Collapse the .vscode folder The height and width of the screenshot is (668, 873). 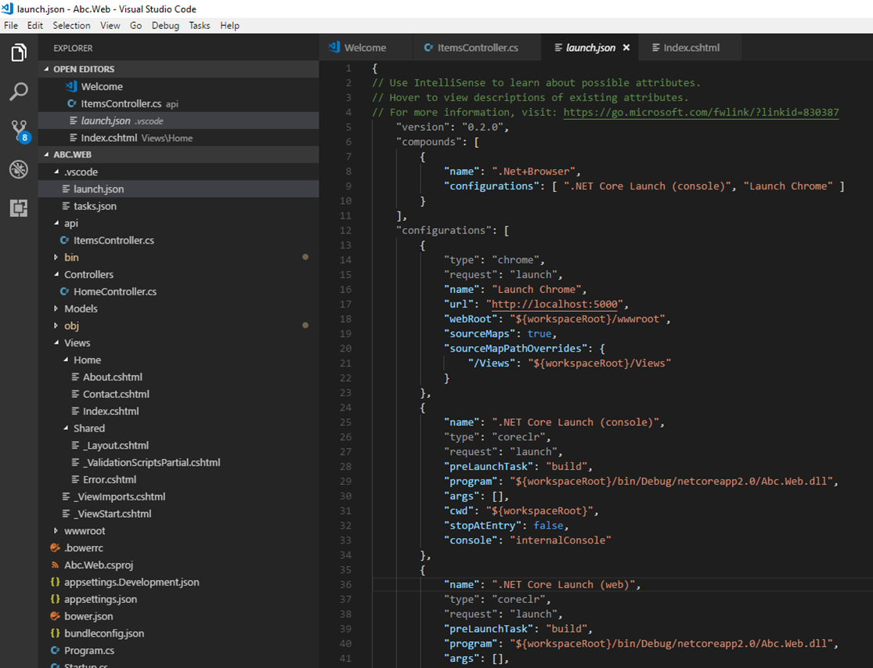(56, 172)
